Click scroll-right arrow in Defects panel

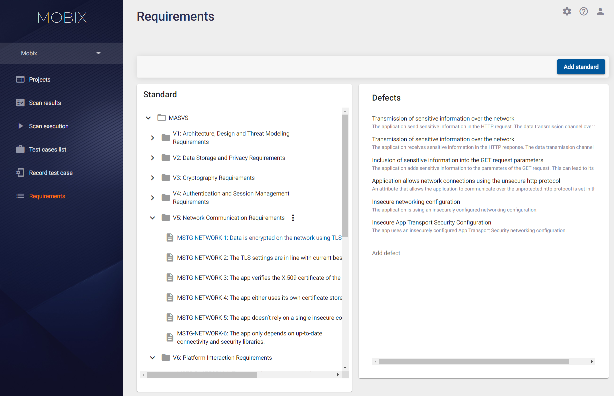pos(592,361)
